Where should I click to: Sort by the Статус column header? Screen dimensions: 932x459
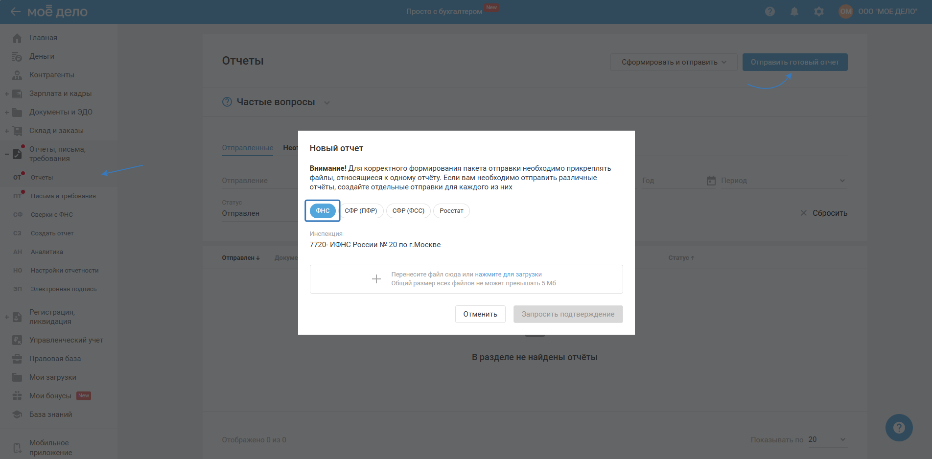coord(681,258)
